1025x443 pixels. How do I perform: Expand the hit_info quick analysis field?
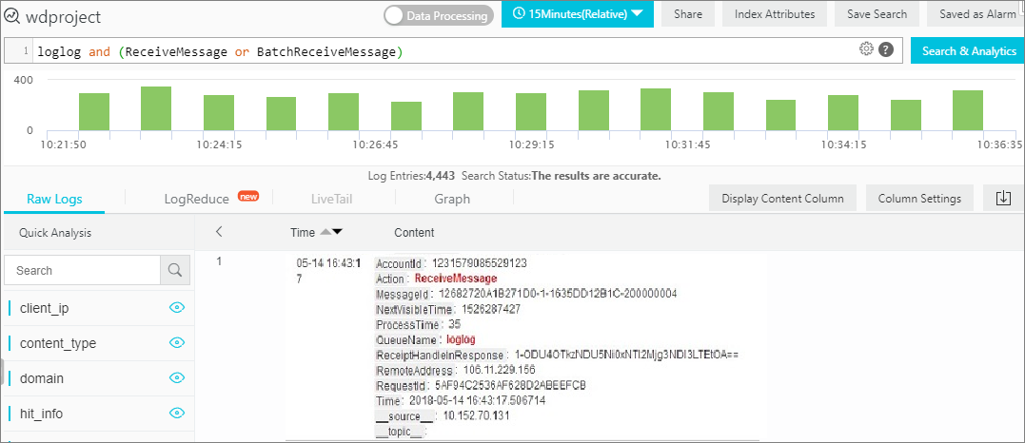point(41,414)
